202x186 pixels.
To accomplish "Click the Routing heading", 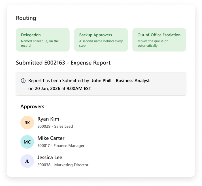I will (26, 18).
